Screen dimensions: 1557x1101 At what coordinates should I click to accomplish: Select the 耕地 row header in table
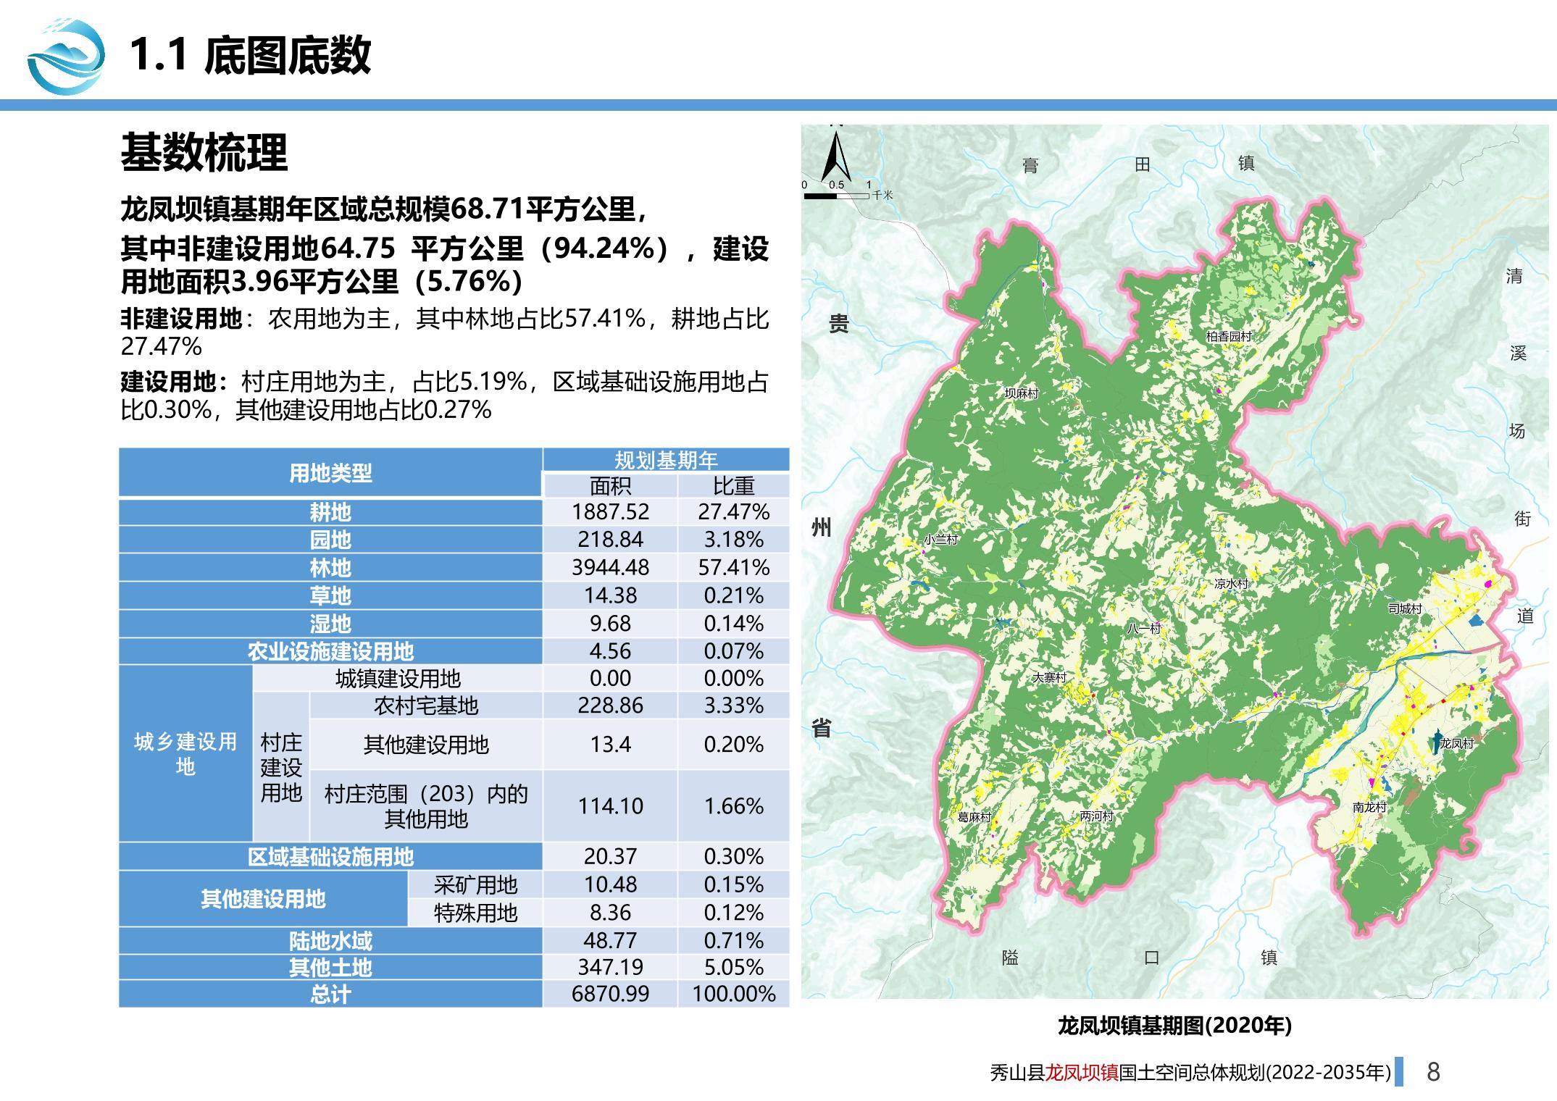click(x=330, y=512)
